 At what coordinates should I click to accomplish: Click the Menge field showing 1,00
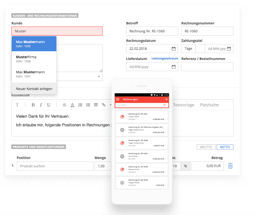[103, 166]
